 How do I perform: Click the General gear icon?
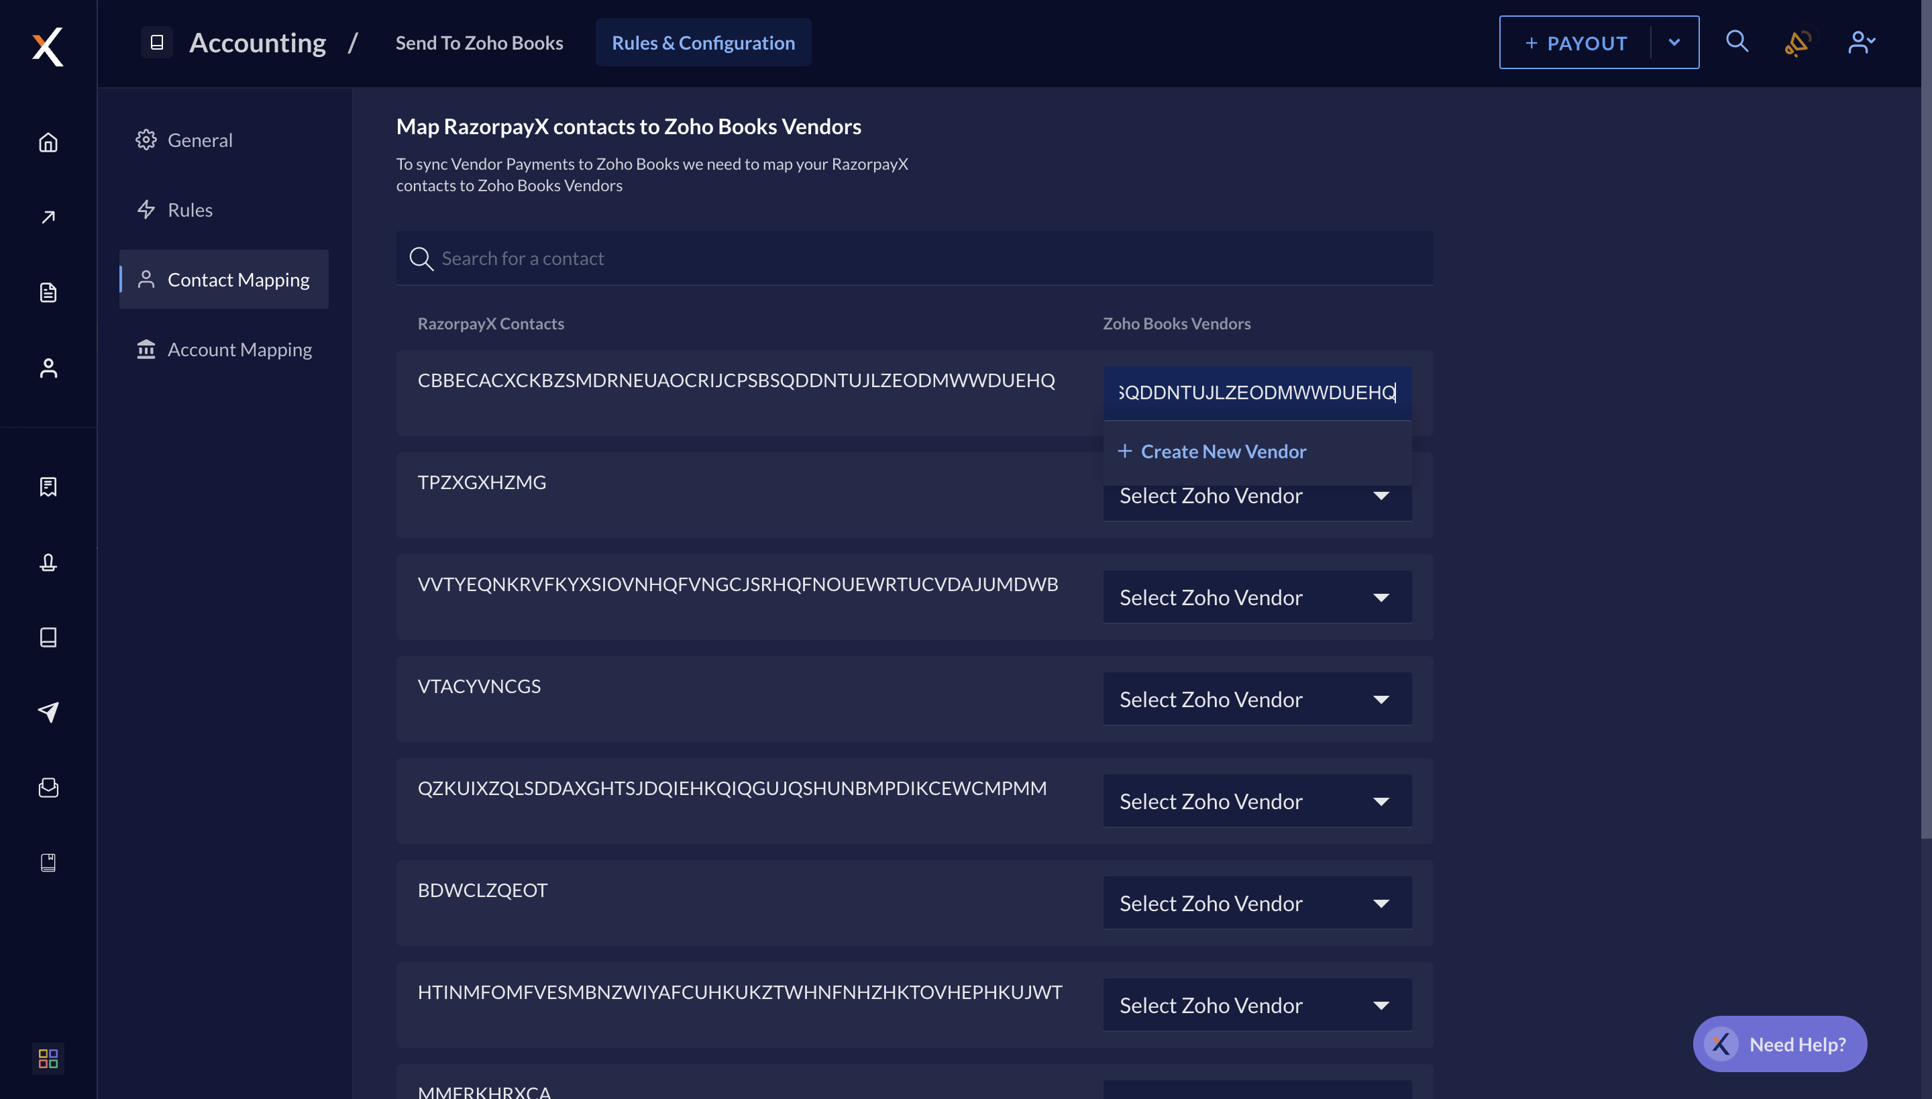[146, 140]
